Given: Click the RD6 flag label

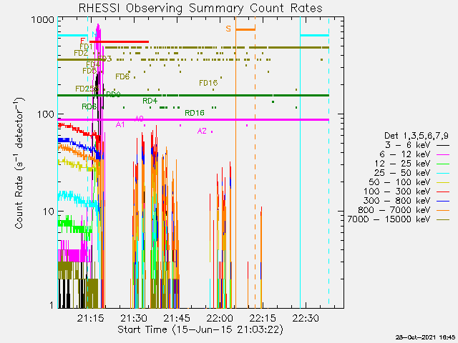Looking at the screenshot, I should tap(89, 106).
